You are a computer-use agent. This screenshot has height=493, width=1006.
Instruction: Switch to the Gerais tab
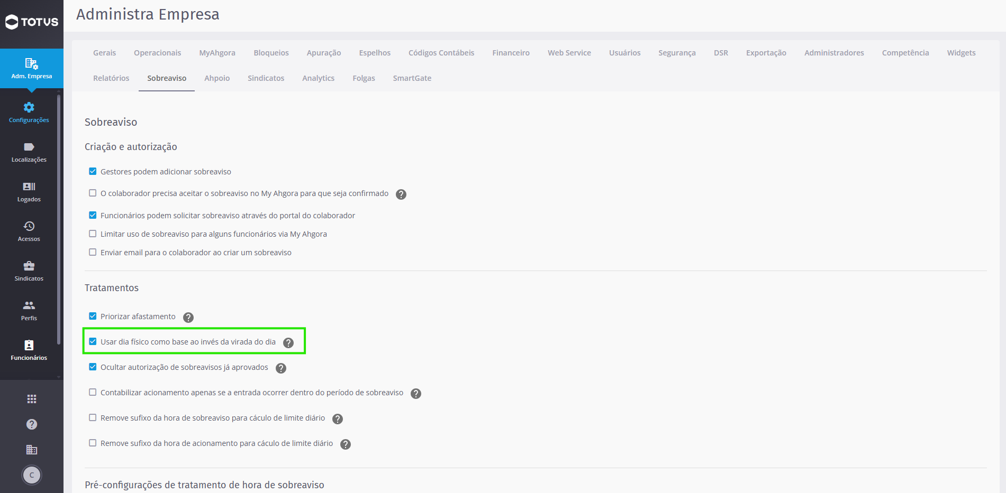(x=104, y=53)
